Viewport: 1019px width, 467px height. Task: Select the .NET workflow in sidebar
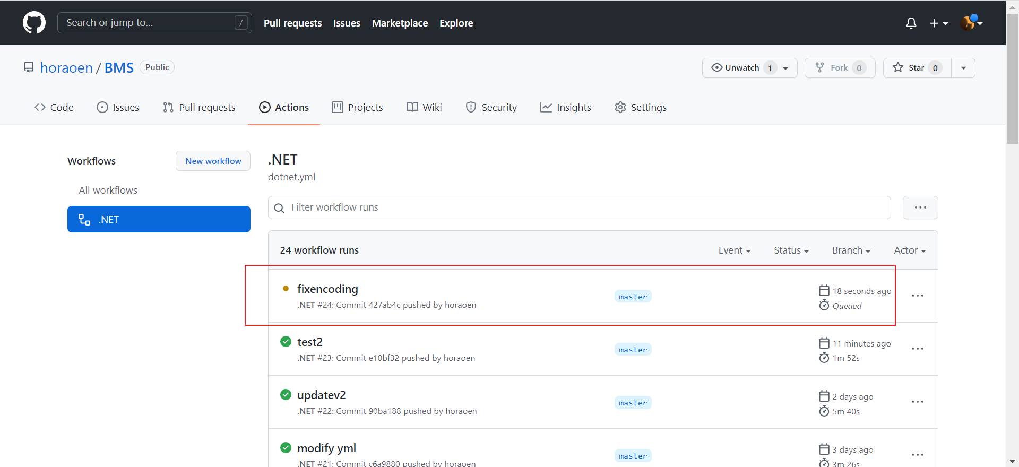click(x=159, y=219)
